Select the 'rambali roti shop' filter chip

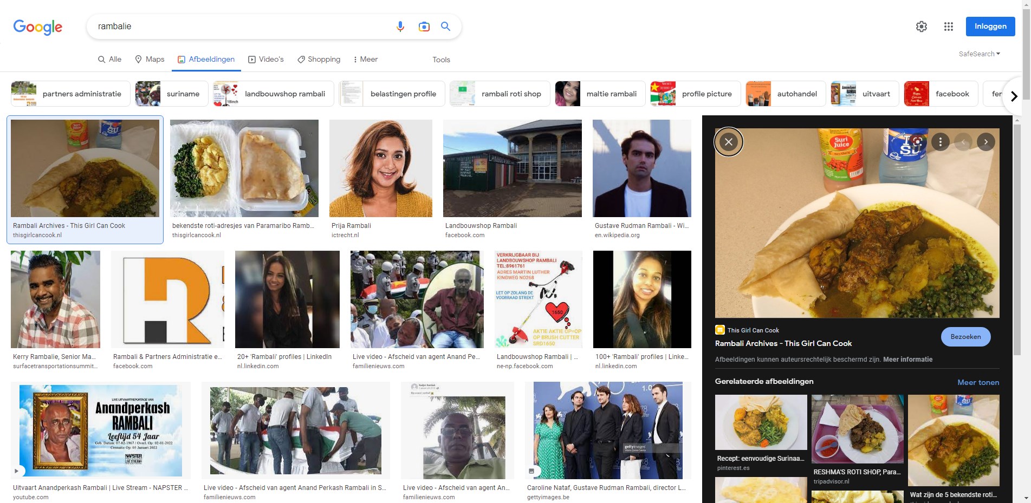[500, 94]
